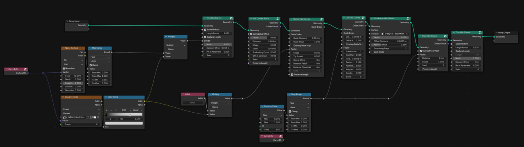Disable Normalize checkbox in Noise Texture node
Screen dimensions: 524x147
(63, 68)
